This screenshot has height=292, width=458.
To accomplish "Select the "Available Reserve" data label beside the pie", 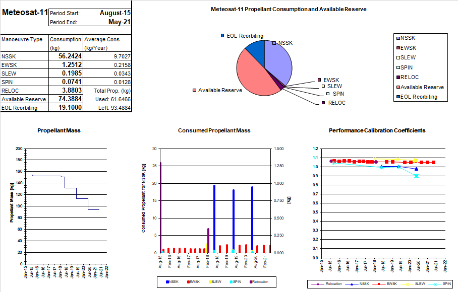I will click(x=220, y=90).
